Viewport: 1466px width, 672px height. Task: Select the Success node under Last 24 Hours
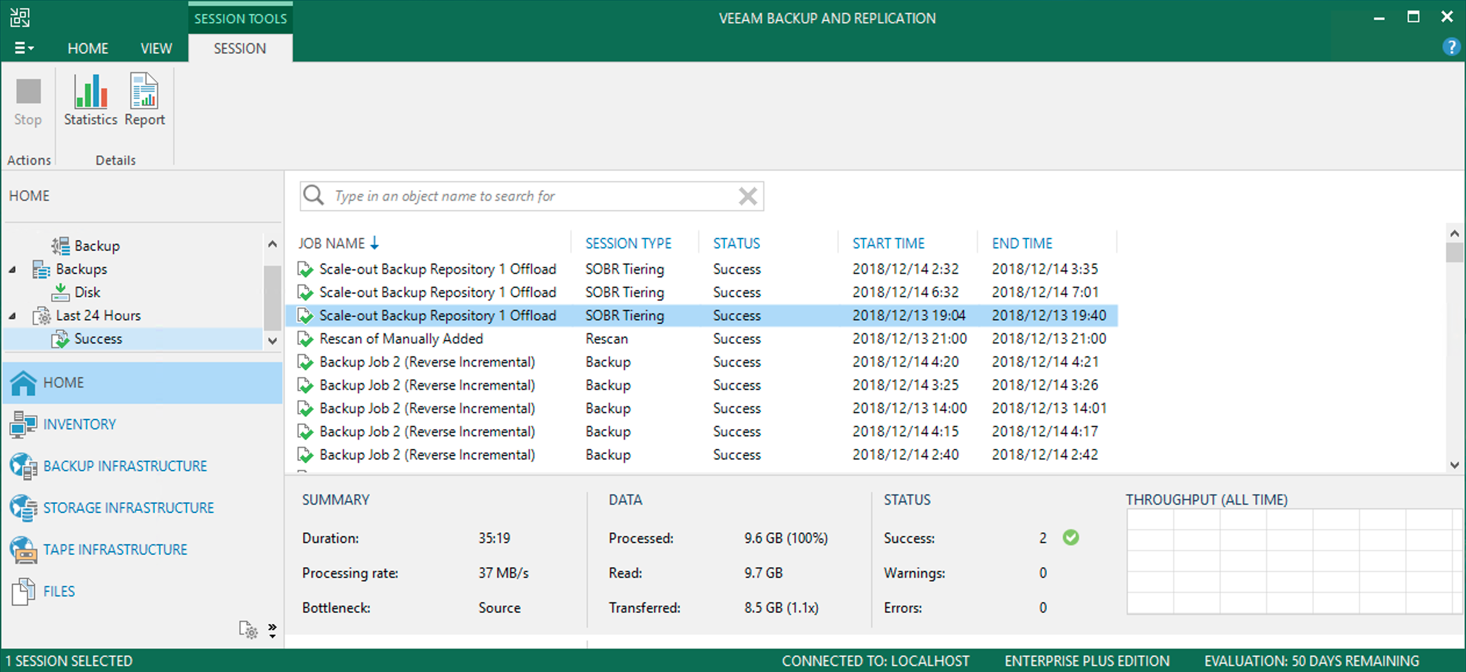tap(98, 338)
